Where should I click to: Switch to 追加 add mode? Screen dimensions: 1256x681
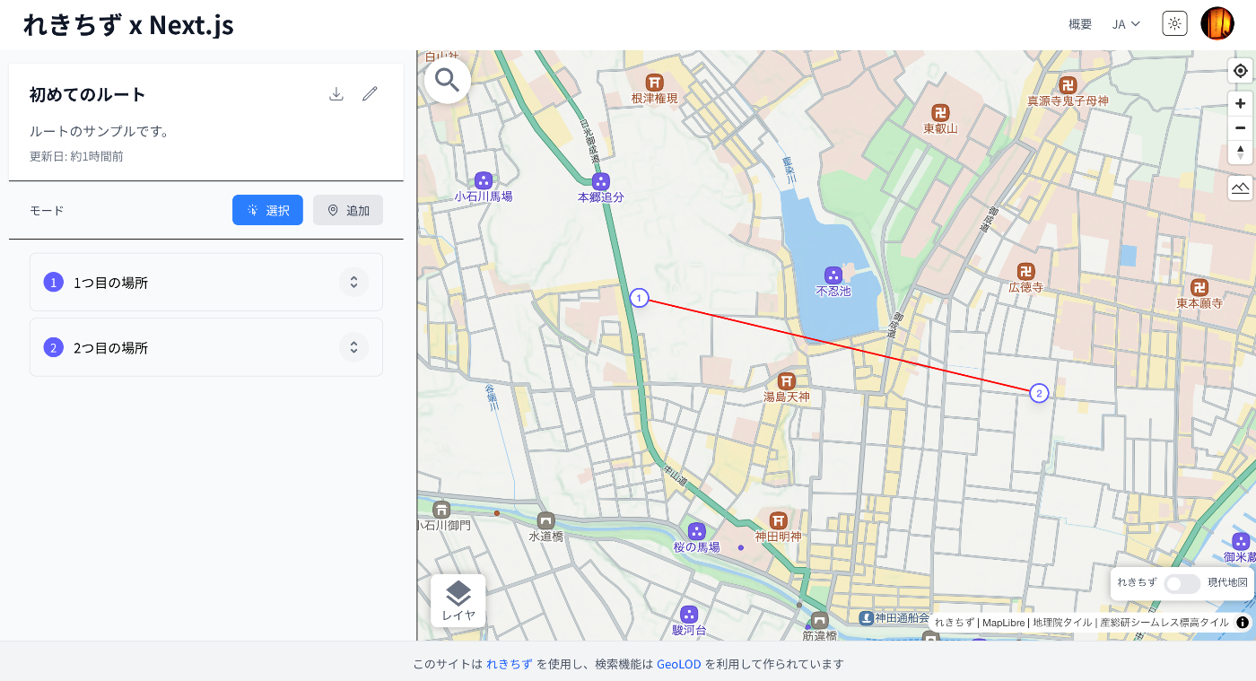click(348, 210)
